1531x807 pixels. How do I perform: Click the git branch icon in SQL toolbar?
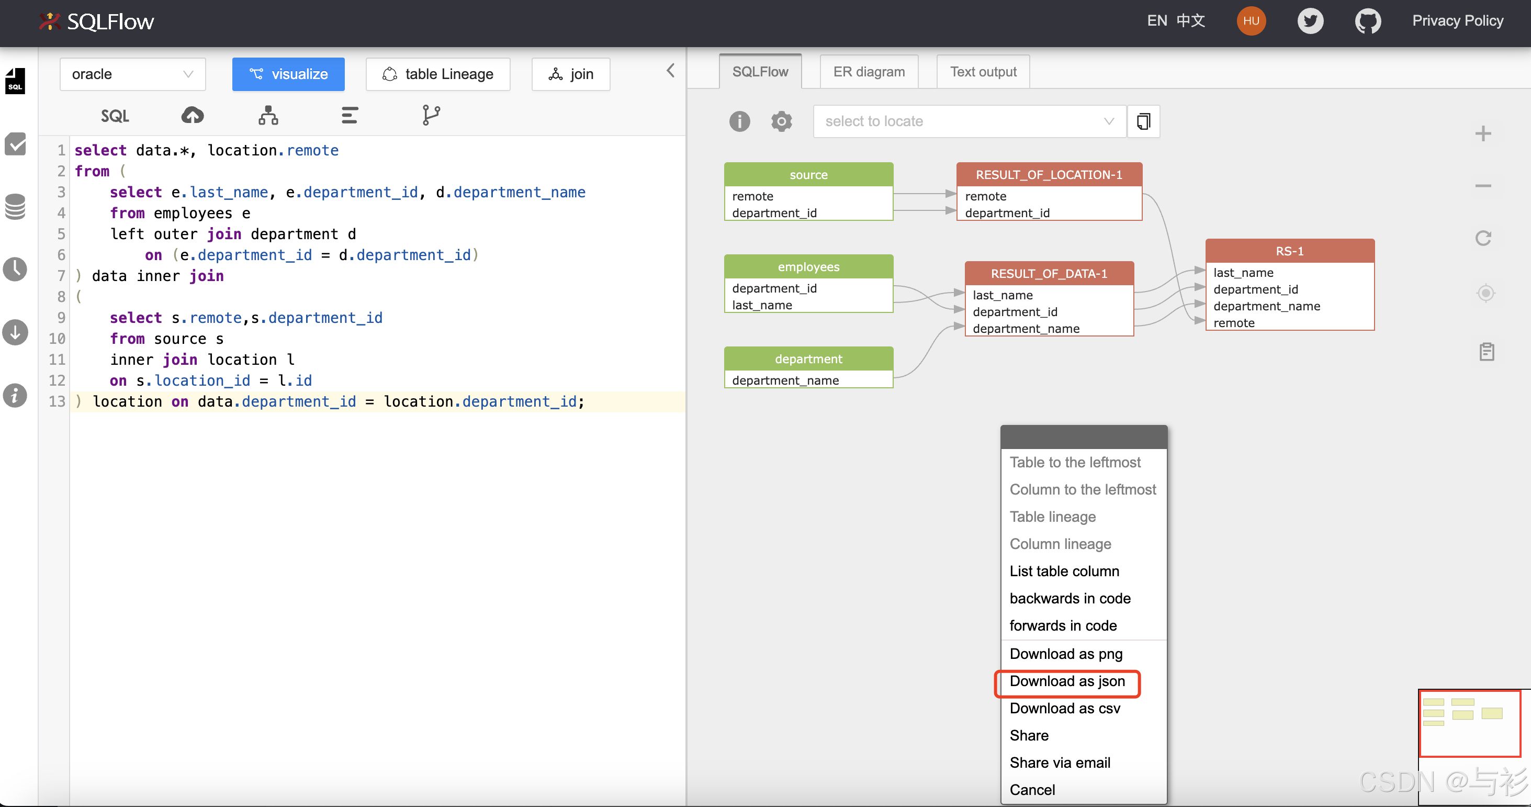[x=431, y=115]
